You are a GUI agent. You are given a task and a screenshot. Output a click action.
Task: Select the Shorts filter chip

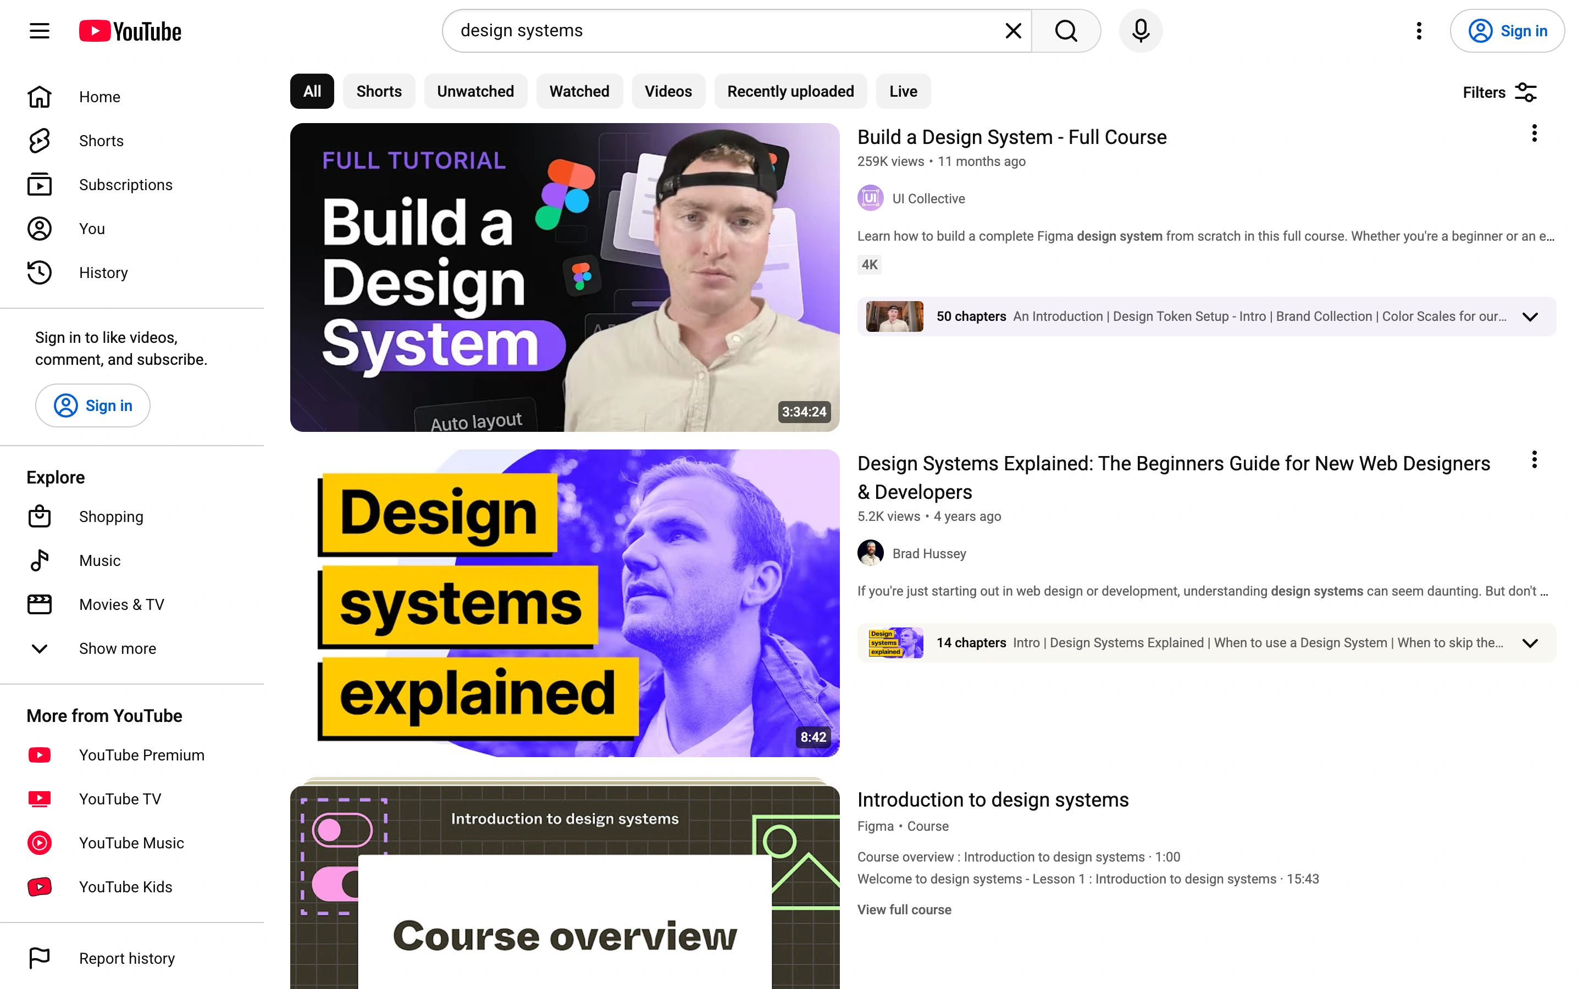click(x=379, y=92)
